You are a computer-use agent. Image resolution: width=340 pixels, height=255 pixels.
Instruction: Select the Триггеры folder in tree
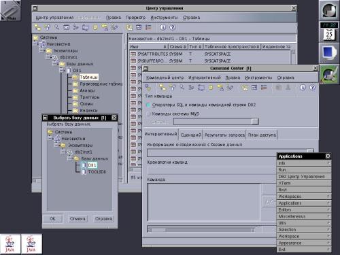(90, 97)
